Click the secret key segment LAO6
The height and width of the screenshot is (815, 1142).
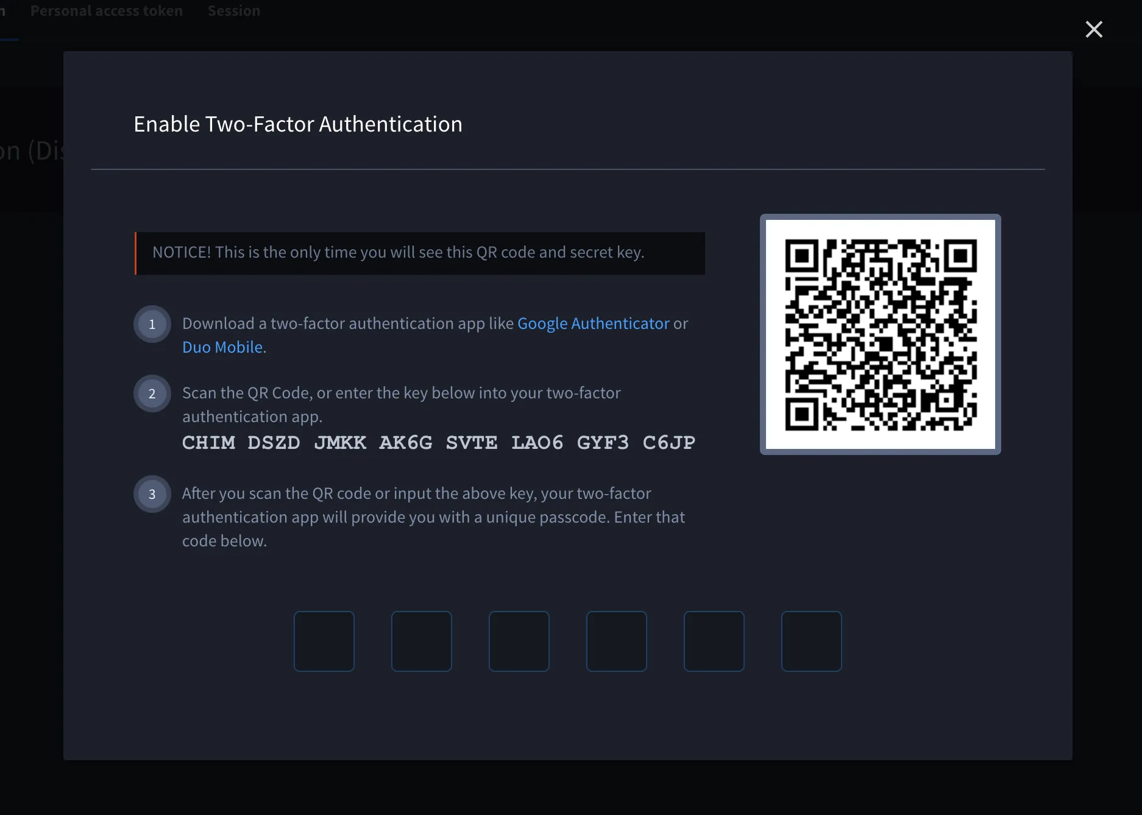(537, 442)
